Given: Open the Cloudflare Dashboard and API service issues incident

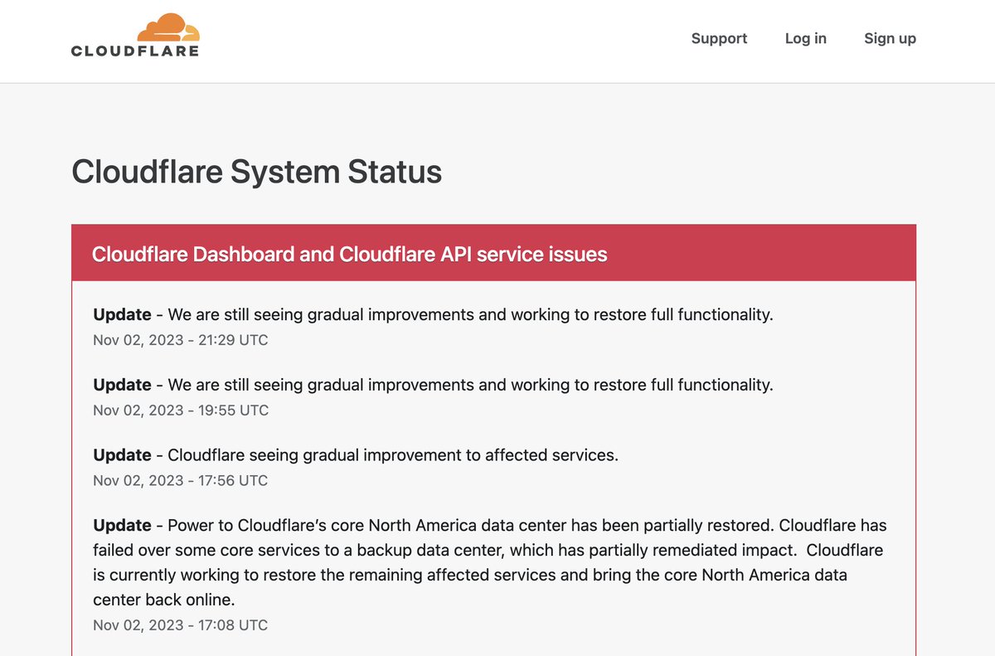Looking at the screenshot, I should coord(349,254).
